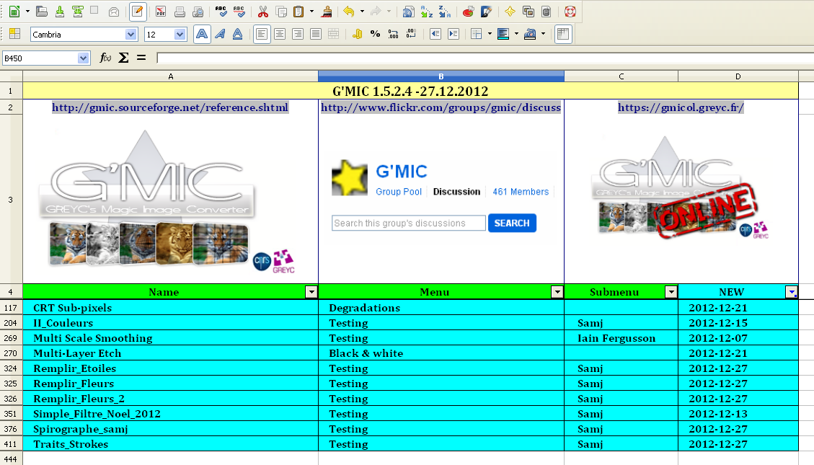This screenshot has height=465, width=814.
Task: Copy the selection
Action: tap(281, 12)
